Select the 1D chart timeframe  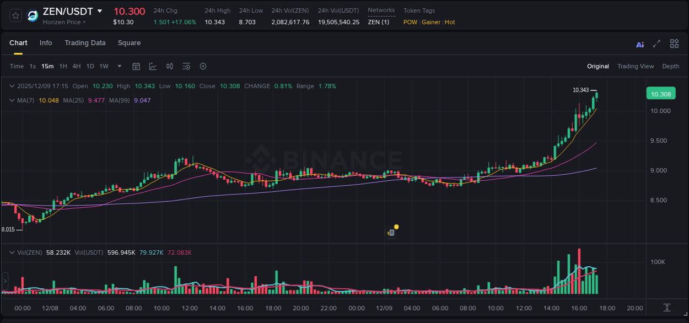pos(90,66)
